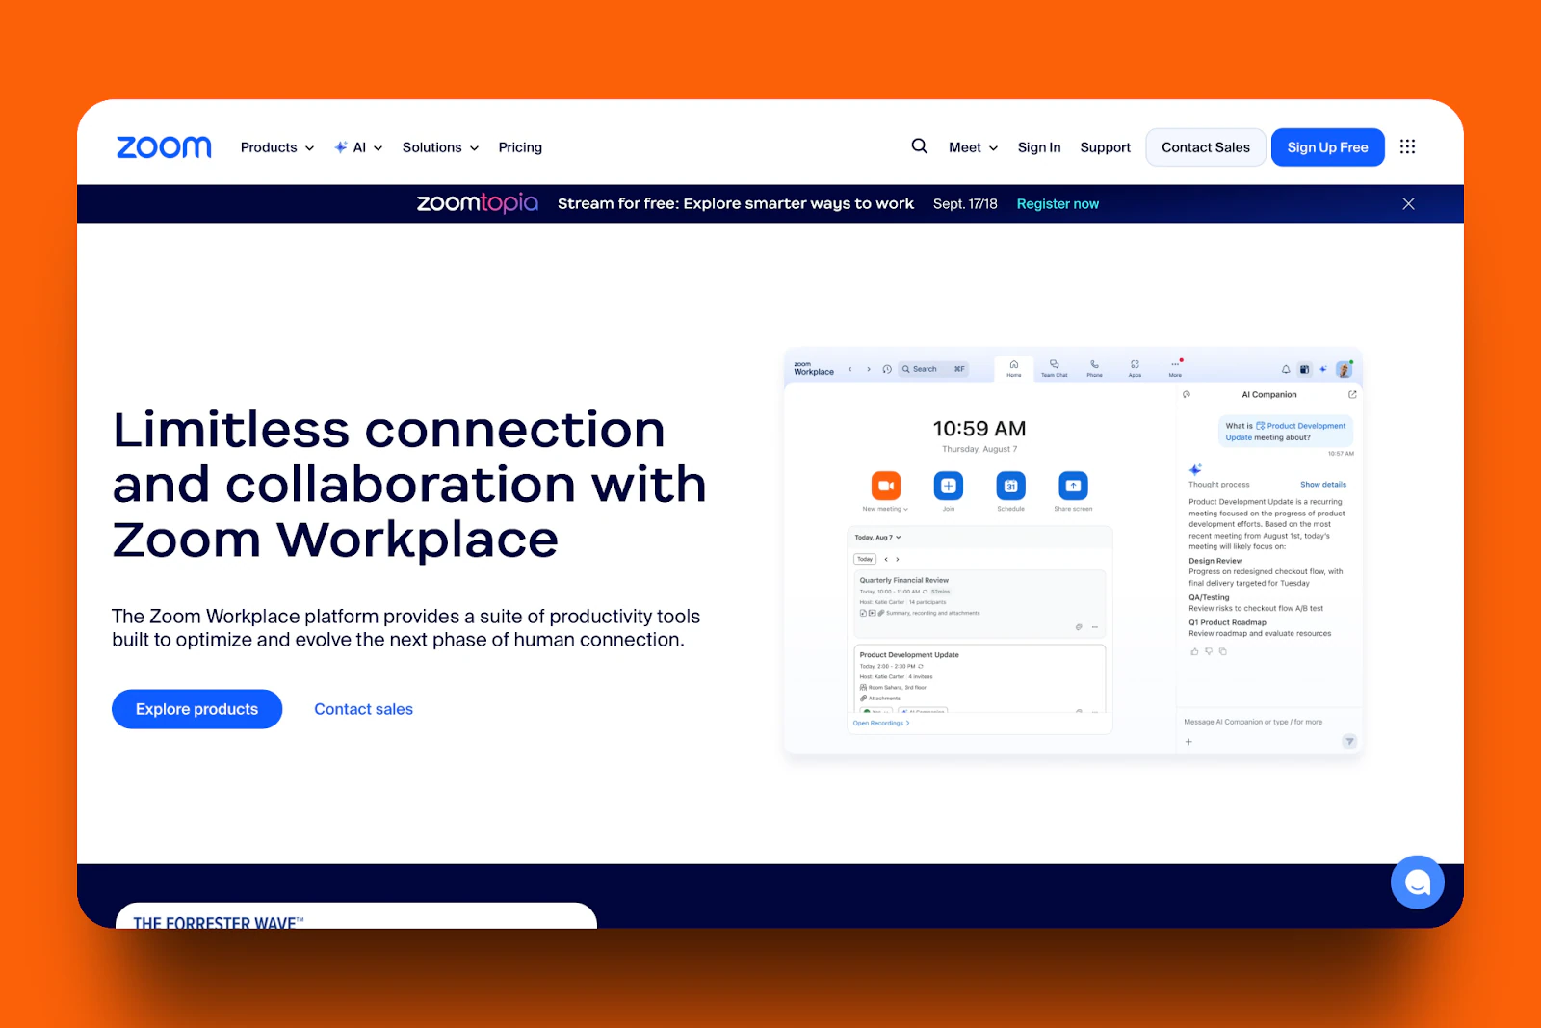Open the Contact sales link below the headline
The height and width of the screenshot is (1028, 1541).
click(363, 709)
